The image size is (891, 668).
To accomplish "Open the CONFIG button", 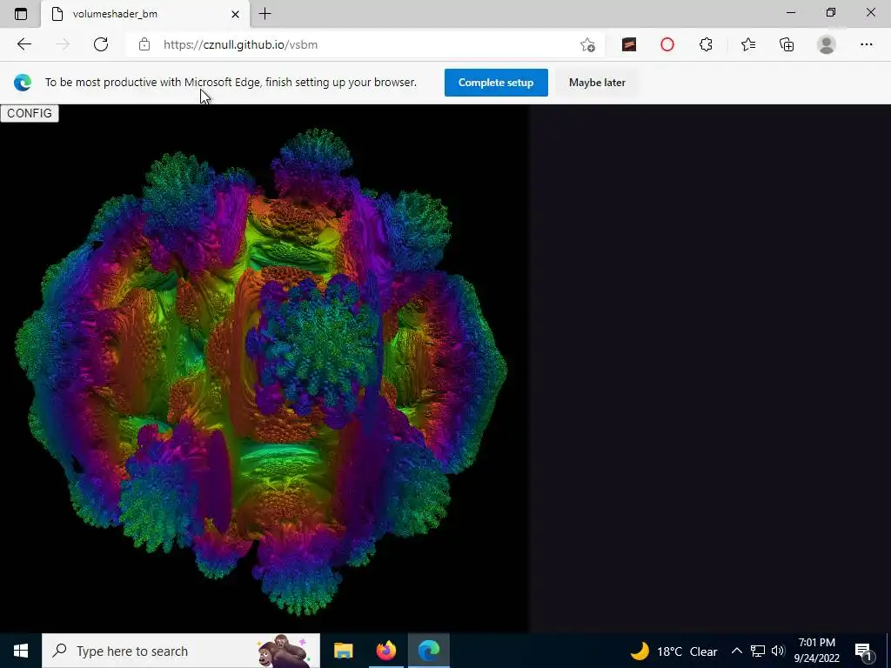I will (30, 113).
